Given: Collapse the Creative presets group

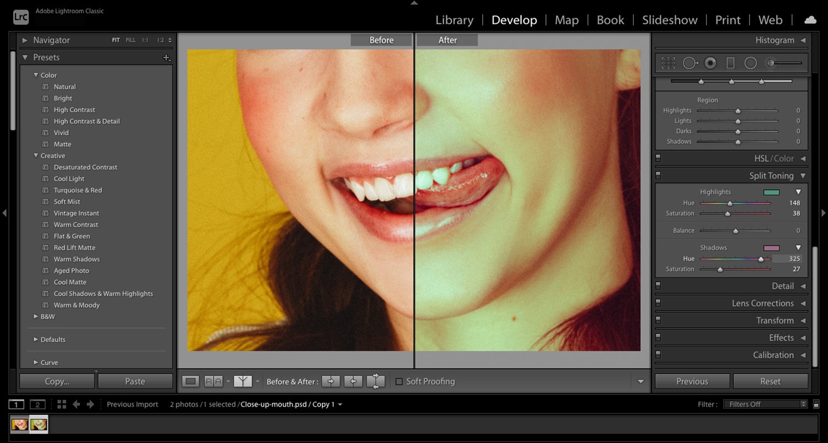Looking at the screenshot, I should 36,156.
